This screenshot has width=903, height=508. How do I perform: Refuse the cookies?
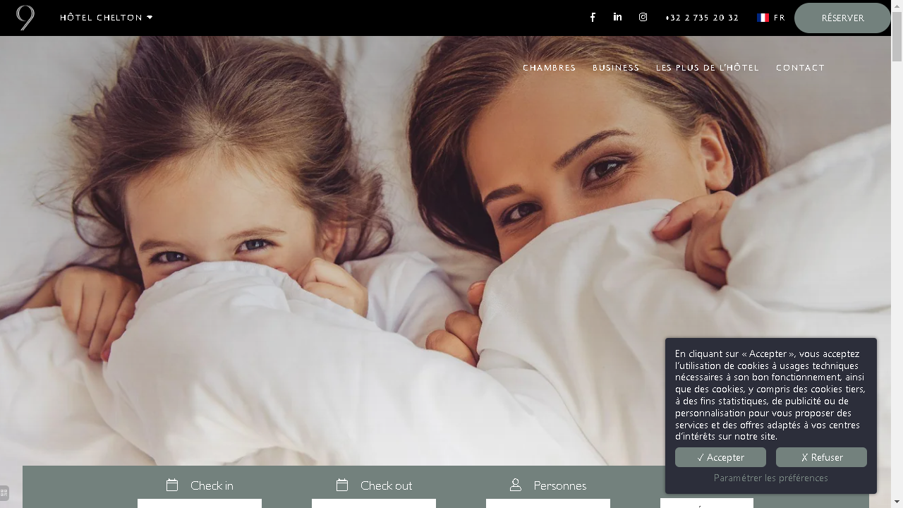click(821, 457)
